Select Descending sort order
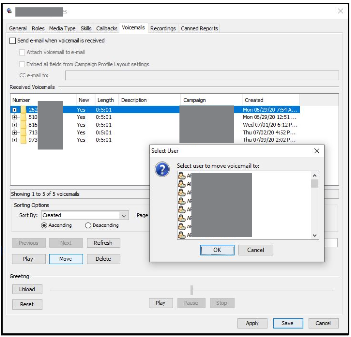351x337 pixels. (x=88, y=225)
